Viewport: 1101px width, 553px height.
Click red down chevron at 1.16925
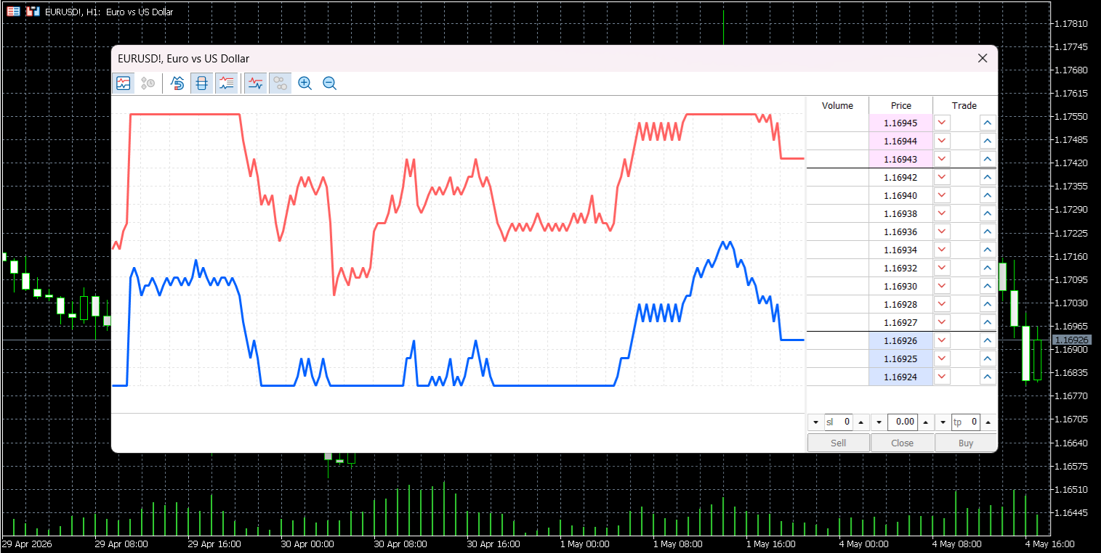coord(942,359)
